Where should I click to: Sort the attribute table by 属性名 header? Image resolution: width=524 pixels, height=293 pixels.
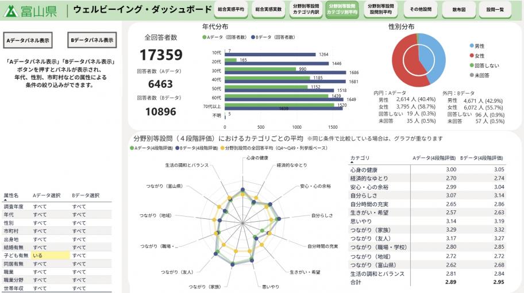(x=11, y=195)
